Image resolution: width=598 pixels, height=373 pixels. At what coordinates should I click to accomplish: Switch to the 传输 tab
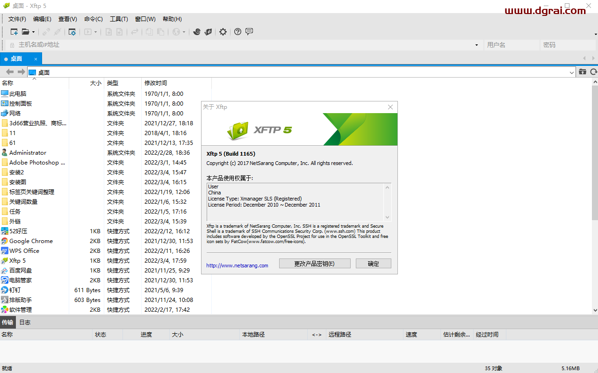coord(7,323)
